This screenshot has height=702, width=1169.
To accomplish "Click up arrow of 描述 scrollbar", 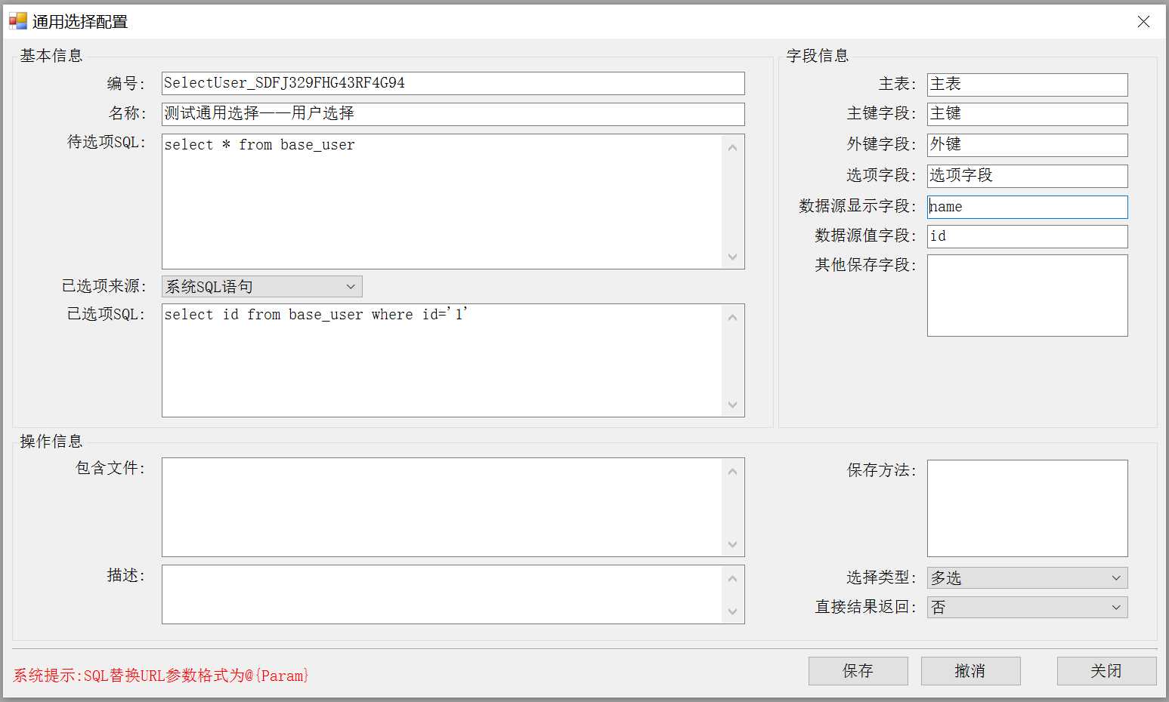I will [x=732, y=579].
